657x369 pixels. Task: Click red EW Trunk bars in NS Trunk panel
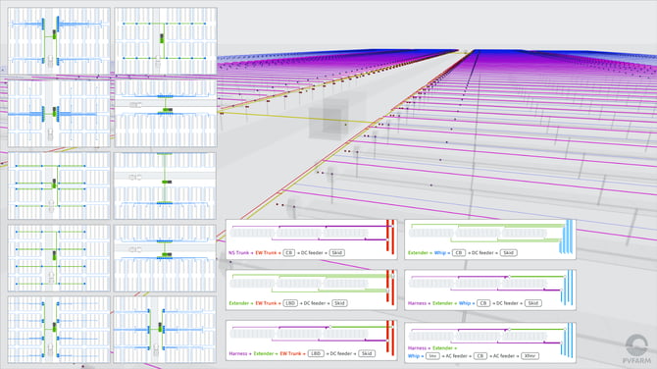click(x=390, y=237)
